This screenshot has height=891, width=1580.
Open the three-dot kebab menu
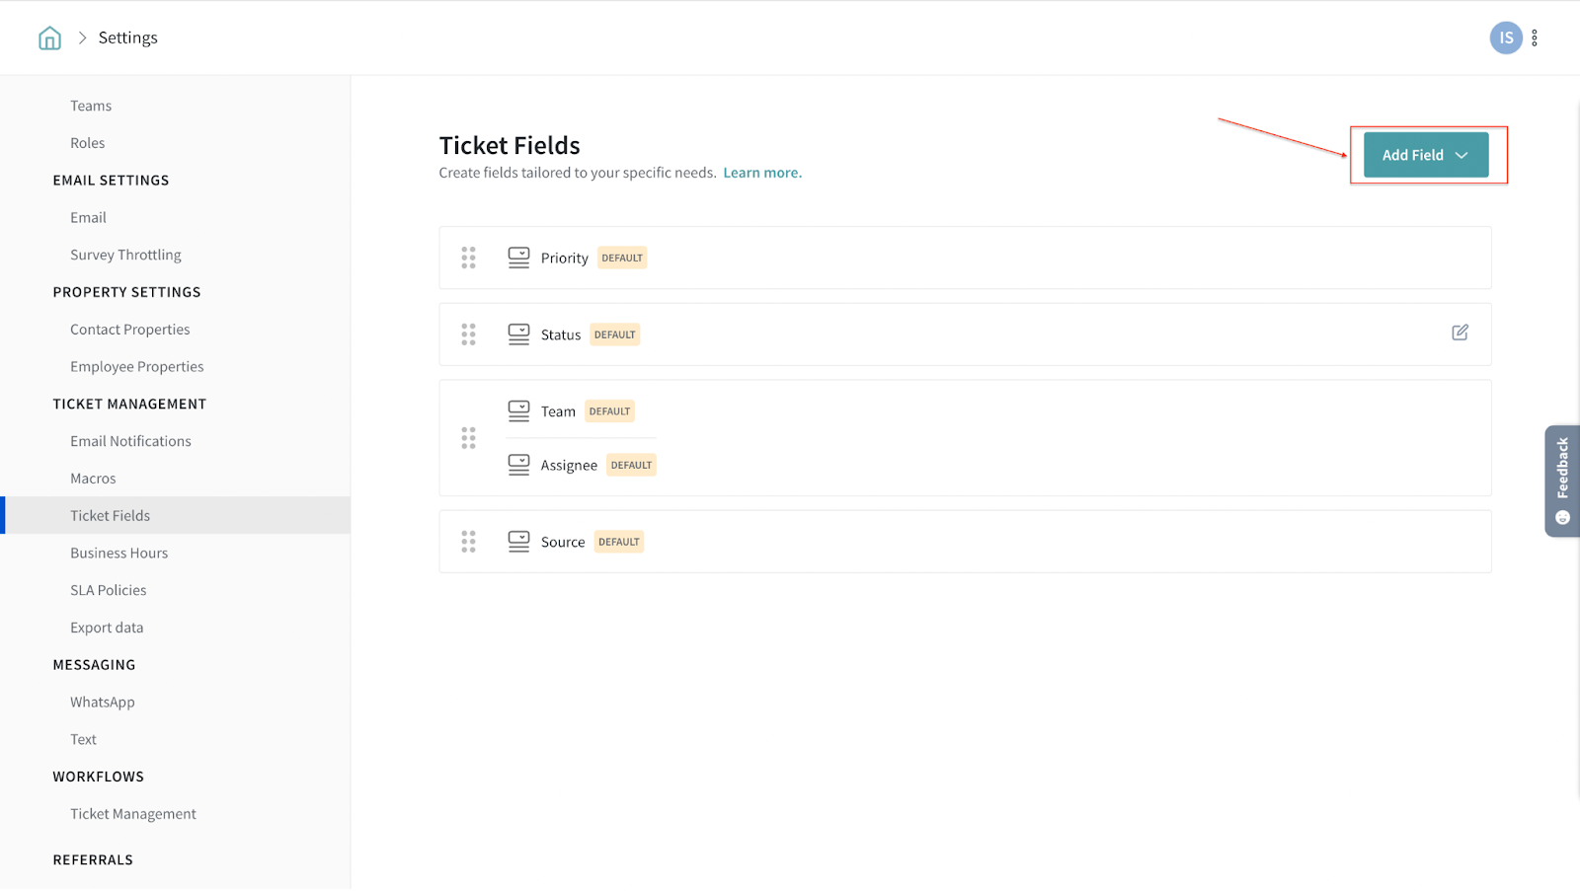pyautogui.click(x=1535, y=38)
